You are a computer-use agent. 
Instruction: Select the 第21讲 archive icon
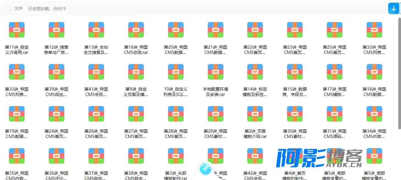[x=216, y=30]
